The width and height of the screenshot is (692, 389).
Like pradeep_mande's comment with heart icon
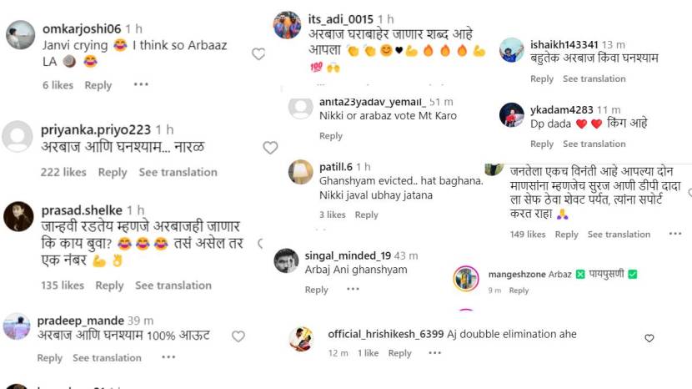[x=238, y=336]
